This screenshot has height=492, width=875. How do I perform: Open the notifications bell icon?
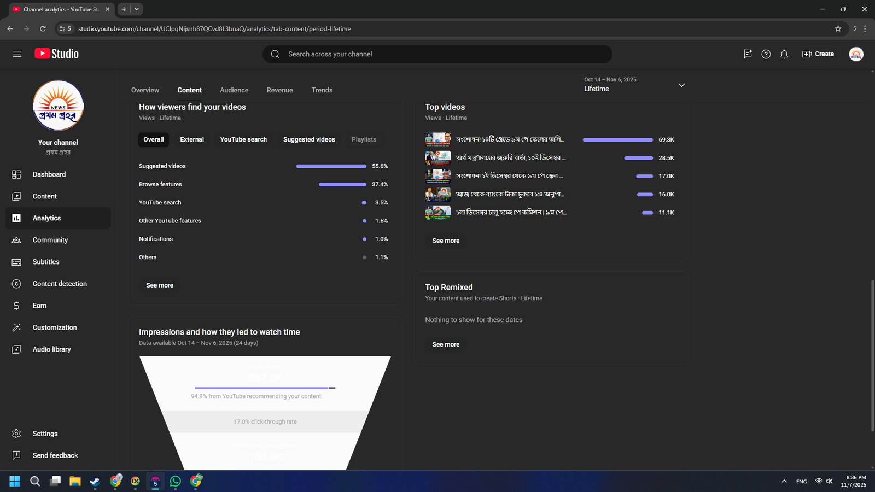coord(784,54)
